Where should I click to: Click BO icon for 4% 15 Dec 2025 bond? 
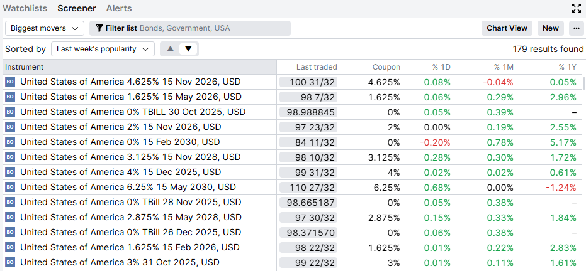coord(10,173)
